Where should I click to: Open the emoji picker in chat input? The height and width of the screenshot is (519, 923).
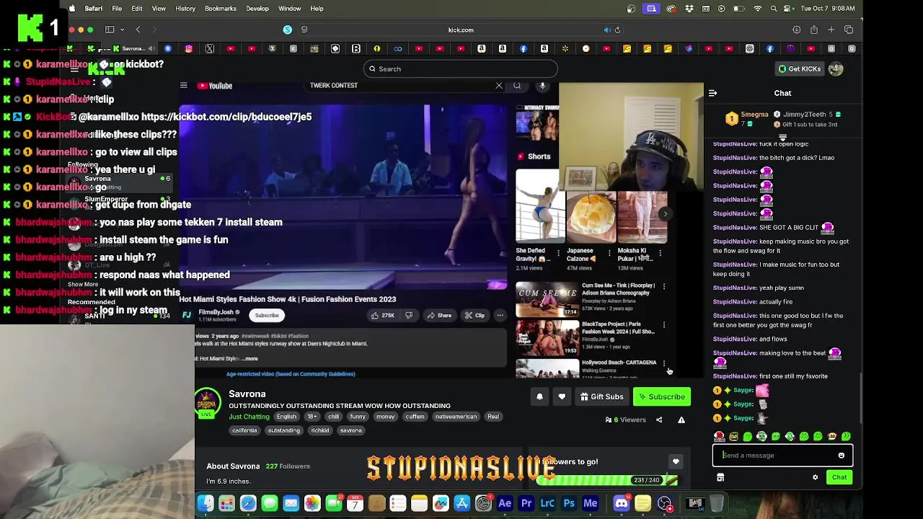point(841,456)
